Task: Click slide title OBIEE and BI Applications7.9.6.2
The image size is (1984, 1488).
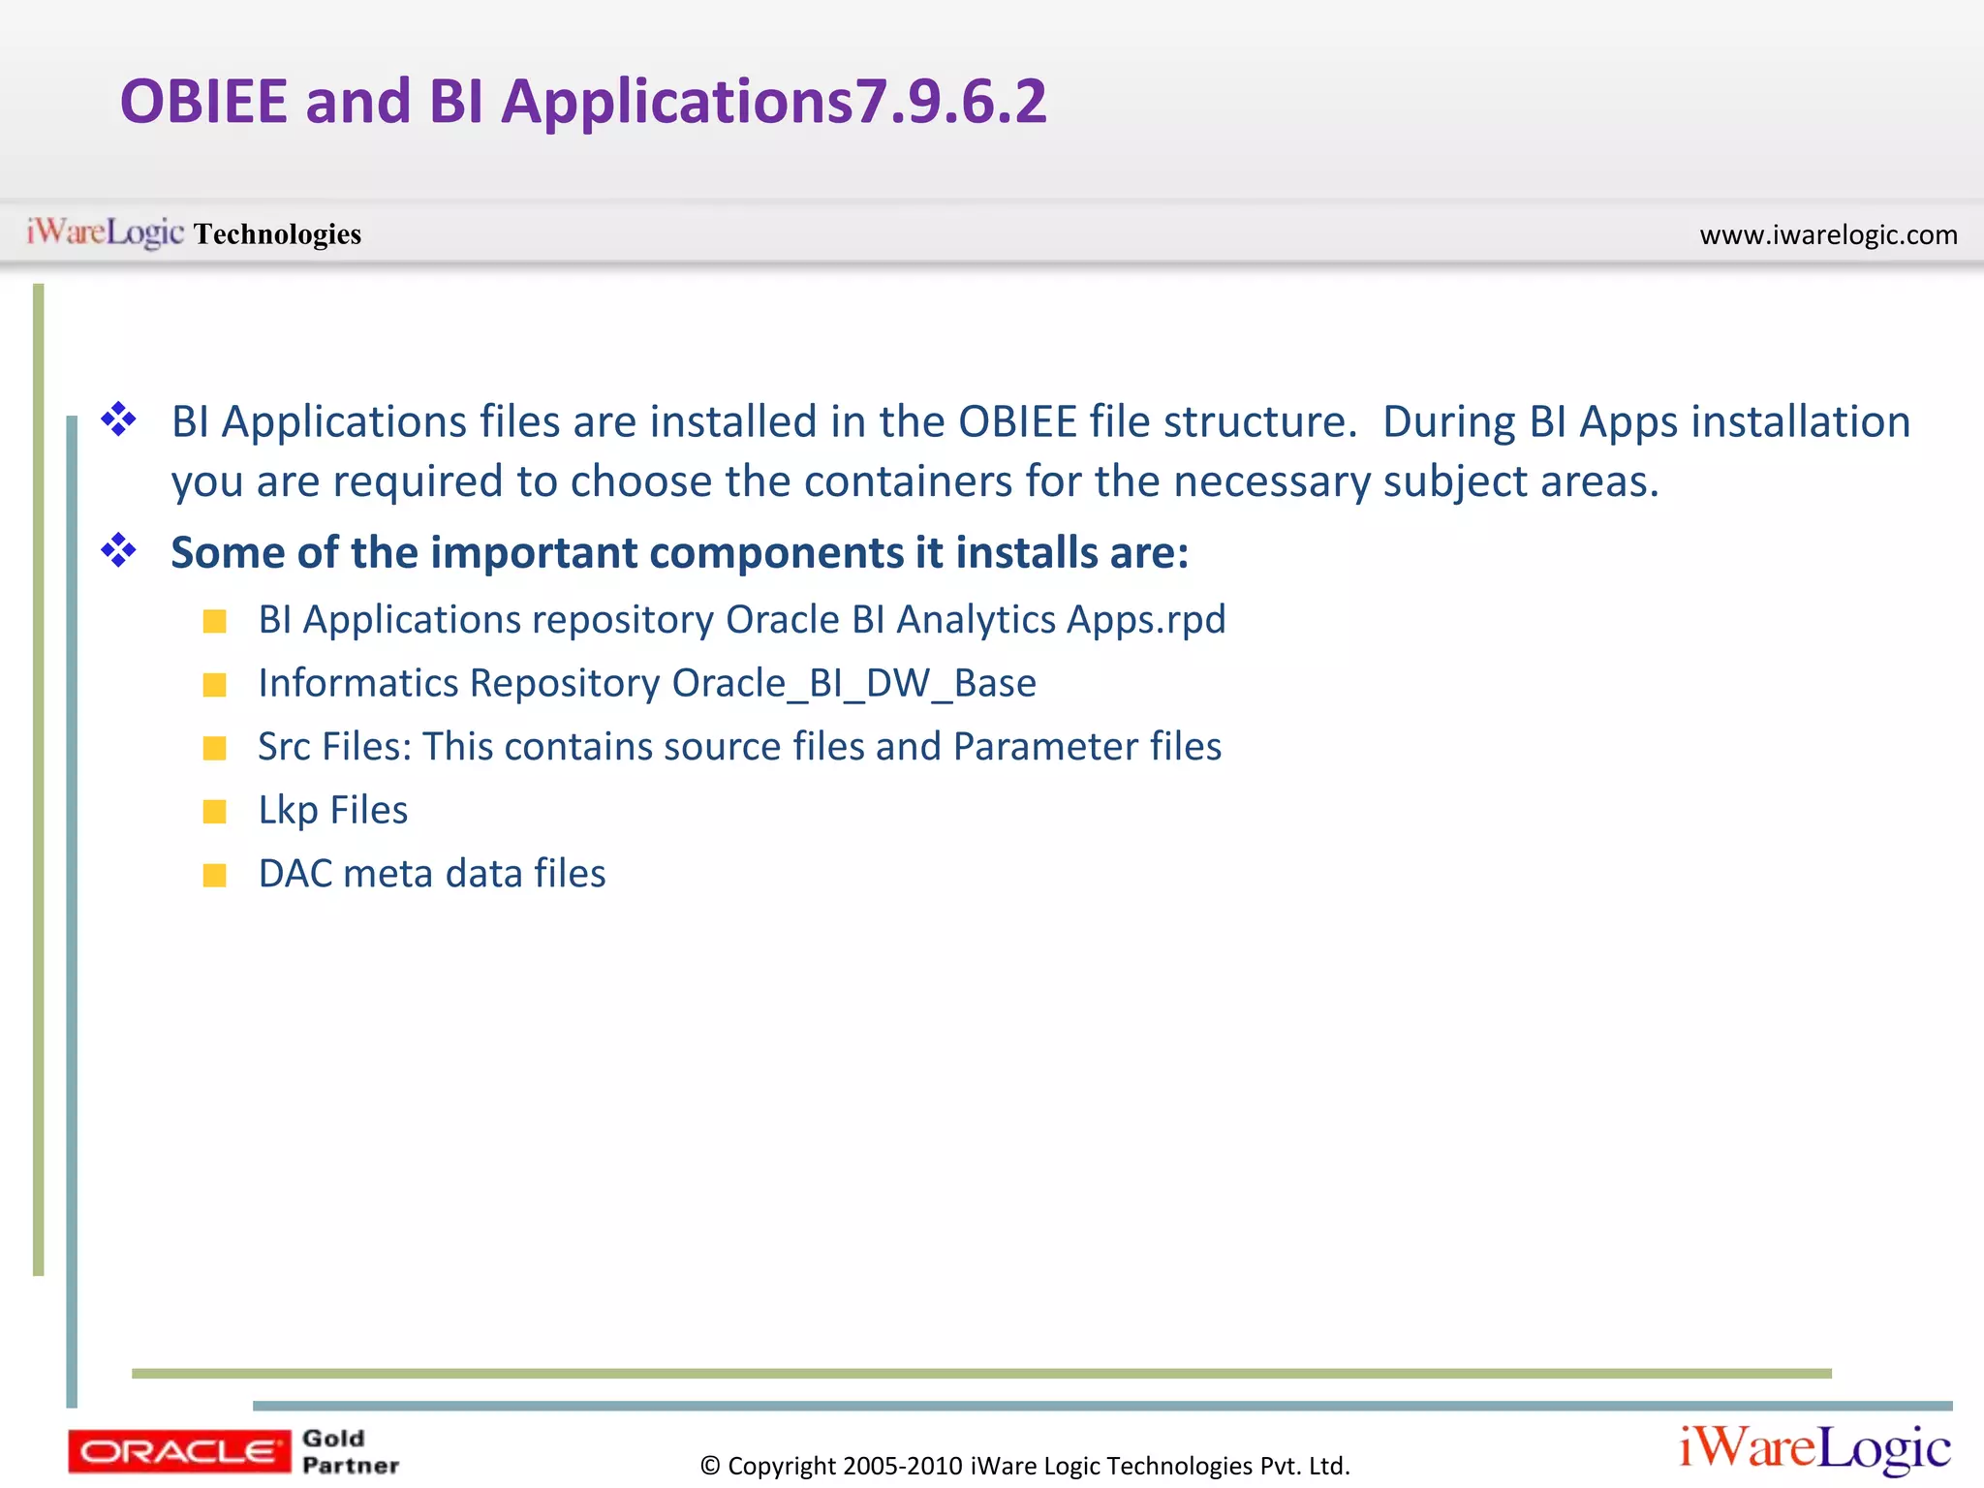Action: [x=583, y=102]
